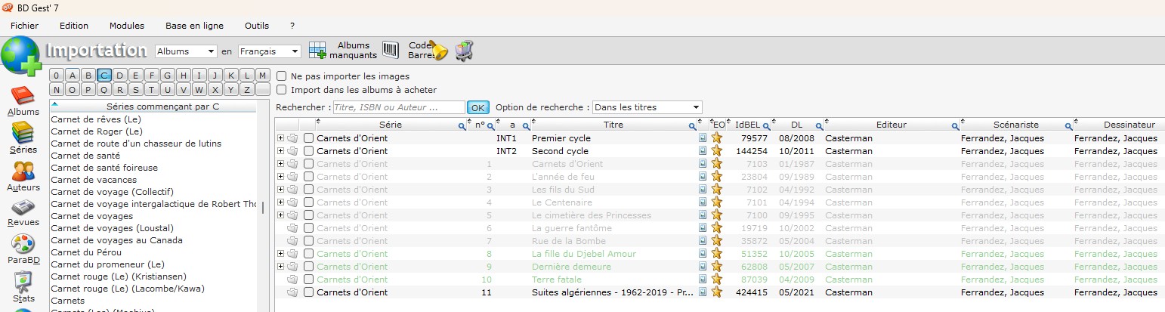Open the Albums type dropdown
Screen dimensions: 1165x312
pyautogui.click(x=186, y=51)
